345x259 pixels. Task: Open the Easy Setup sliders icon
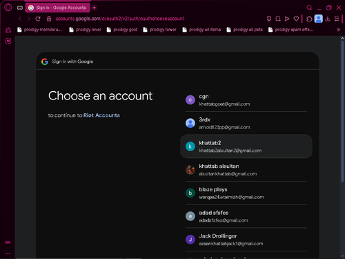click(x=337, y=19)
